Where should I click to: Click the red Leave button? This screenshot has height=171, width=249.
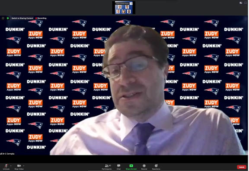point(241,167)
